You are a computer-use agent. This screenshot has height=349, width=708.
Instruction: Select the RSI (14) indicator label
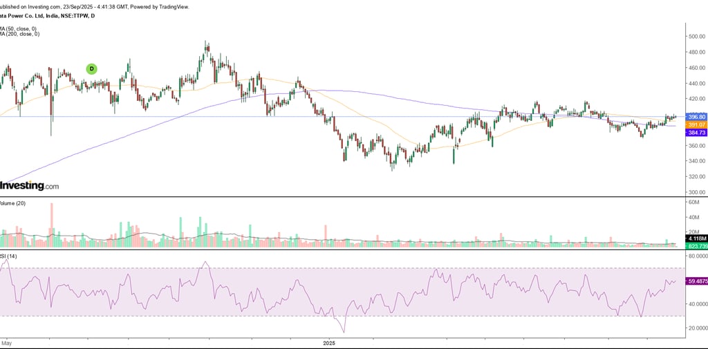pos(8,256)
